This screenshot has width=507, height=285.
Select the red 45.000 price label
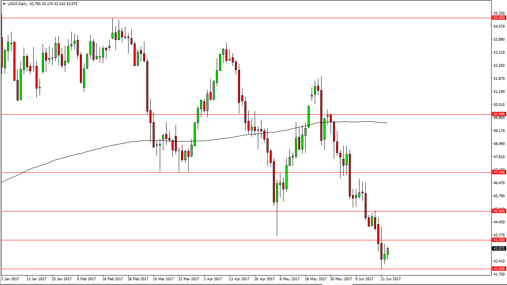coord(499,211)
